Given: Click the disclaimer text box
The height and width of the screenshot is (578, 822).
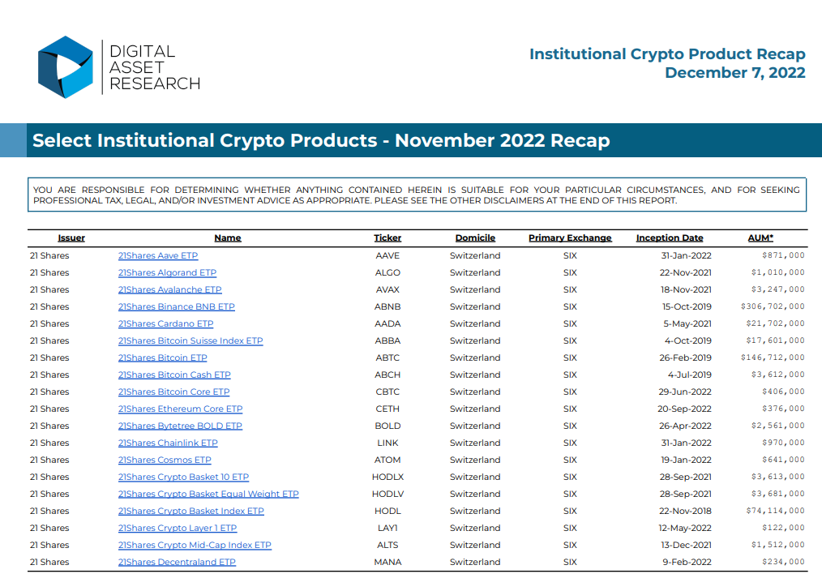Looking at the screenshot, I should [x=417, y=195].
